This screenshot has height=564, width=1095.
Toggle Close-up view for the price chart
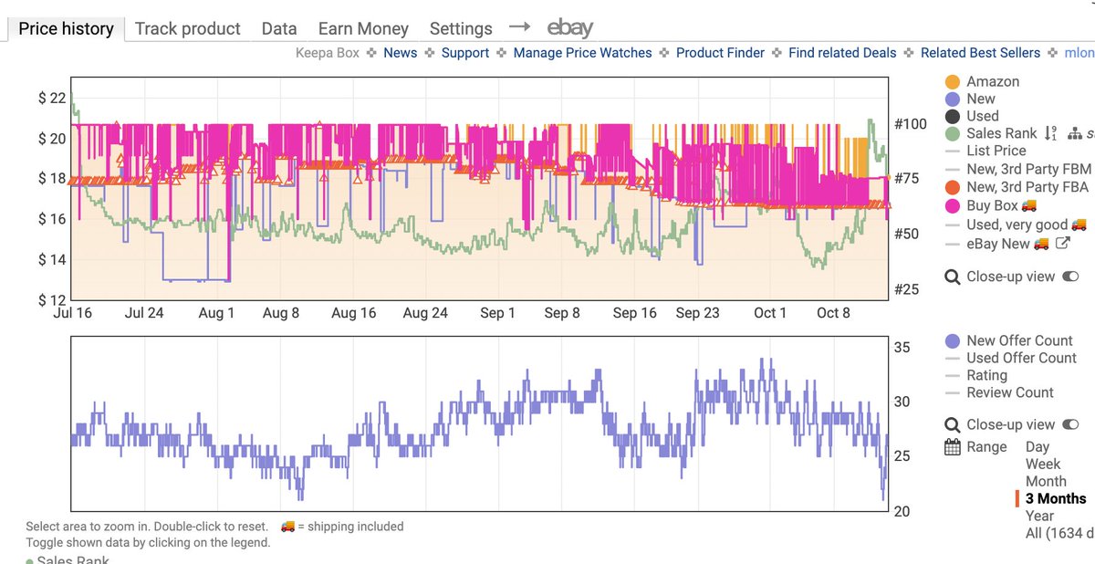pos(1069,277)
